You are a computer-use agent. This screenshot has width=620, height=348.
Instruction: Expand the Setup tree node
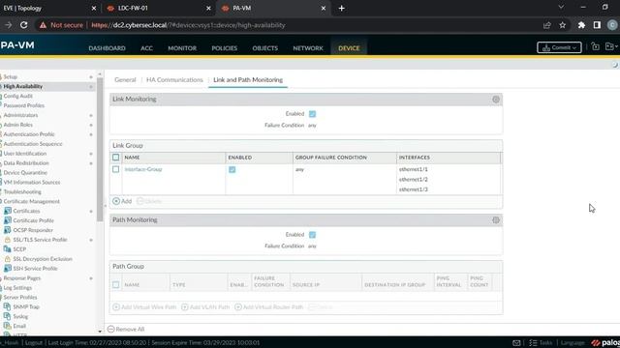[x=91, y=77]
